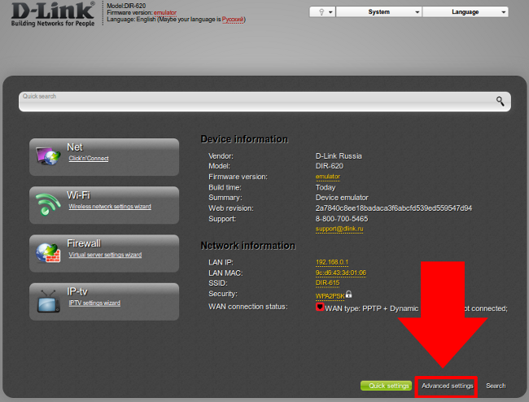Click the Network information heading
Image resolution: width=529 pixels, height=402 pixels.
pyautogui.click(x=248, y=246)
